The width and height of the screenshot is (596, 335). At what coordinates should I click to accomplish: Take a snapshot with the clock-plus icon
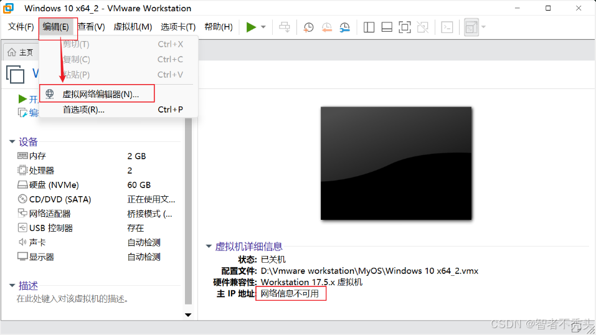pos(308,27)
